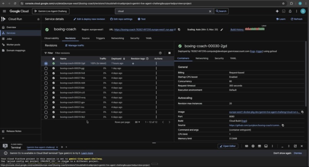Image resolution: width=309 pixels, height=167 pixels.
Task: Select the radio button for revision 00028
Action: click(x=46, y=73)
